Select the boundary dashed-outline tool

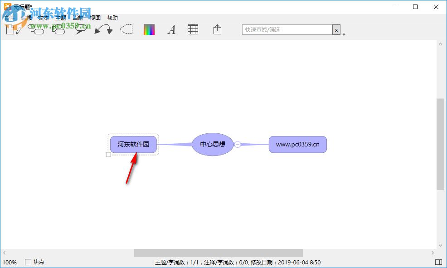[x=126, y=28]
